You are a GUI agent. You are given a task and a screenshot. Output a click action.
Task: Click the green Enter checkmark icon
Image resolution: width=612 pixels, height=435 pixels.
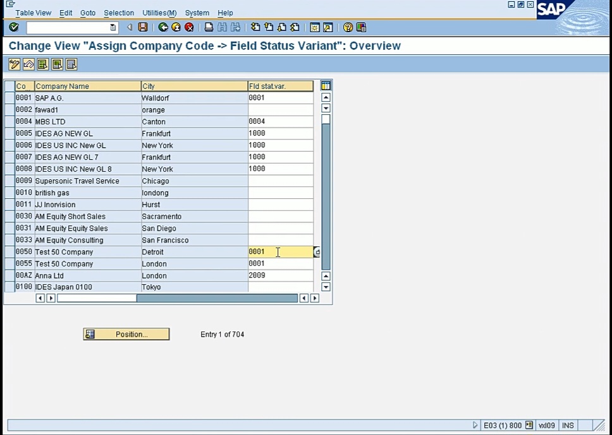point(14,27)
